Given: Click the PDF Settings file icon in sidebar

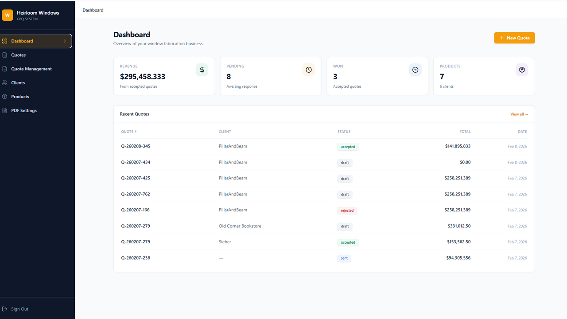Looking at the screenshot, I should (x=5, y=110).
